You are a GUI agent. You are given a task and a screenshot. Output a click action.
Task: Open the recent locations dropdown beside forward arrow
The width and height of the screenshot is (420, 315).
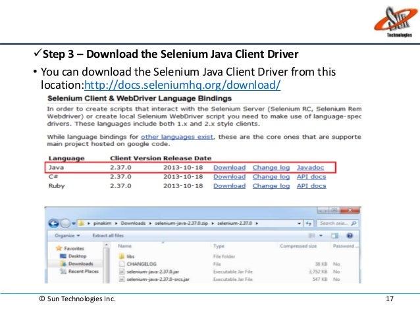[74, 224]
